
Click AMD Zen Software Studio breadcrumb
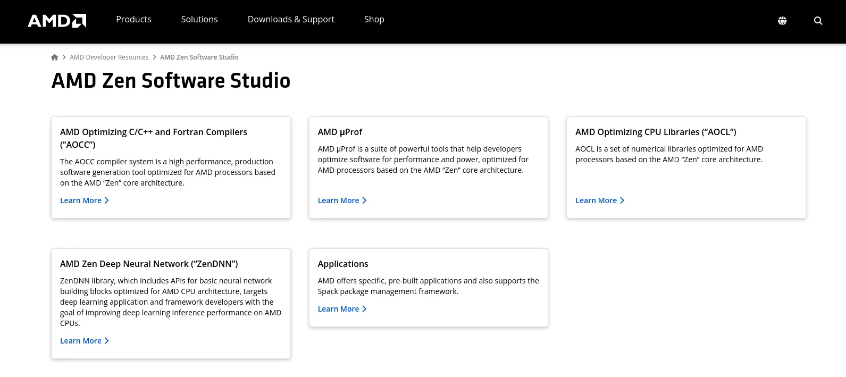(199, 57)
